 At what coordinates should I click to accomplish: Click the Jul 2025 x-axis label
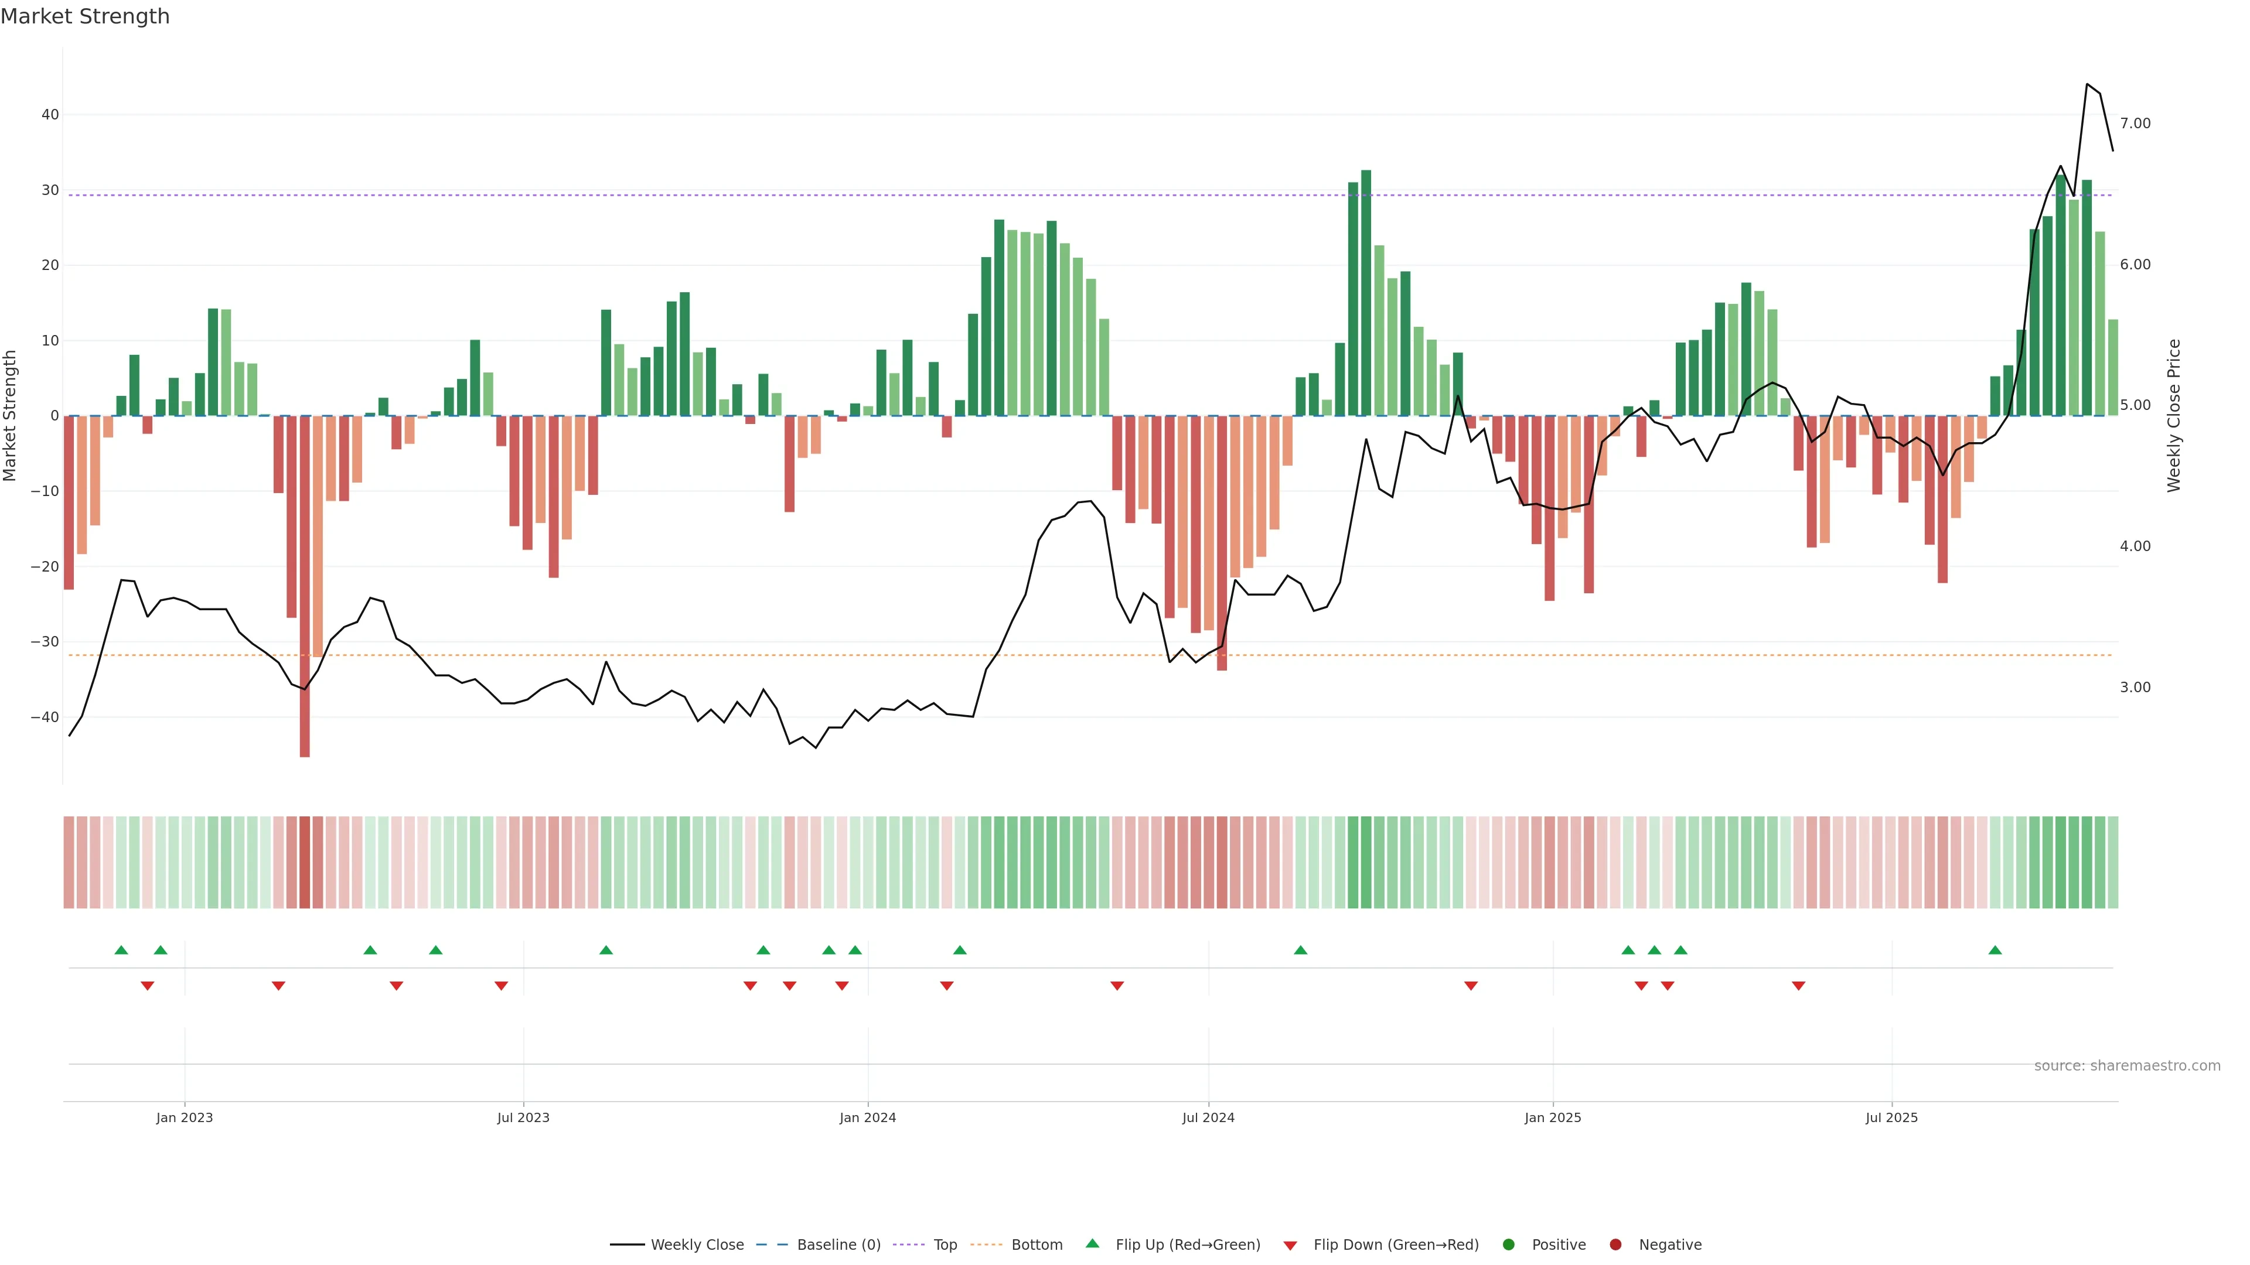pyautogui.click(x=1891, y=1117)
